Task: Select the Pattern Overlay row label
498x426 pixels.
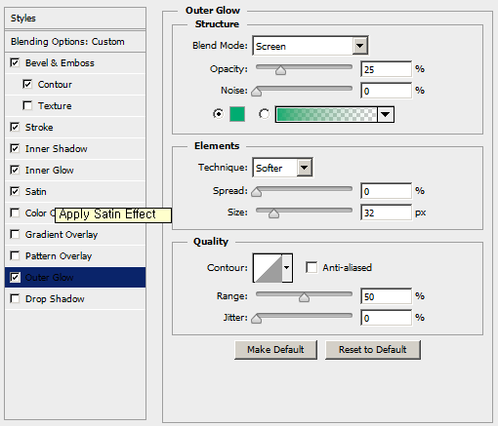Action: (59, 255)
